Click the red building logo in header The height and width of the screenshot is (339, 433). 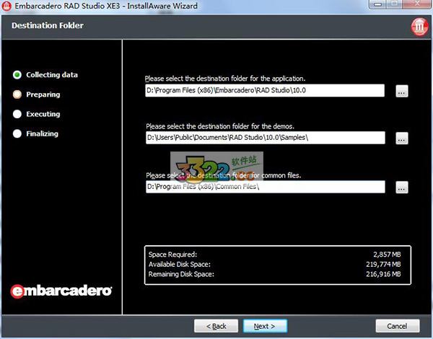pyautogui.click(x=419, y=27)
